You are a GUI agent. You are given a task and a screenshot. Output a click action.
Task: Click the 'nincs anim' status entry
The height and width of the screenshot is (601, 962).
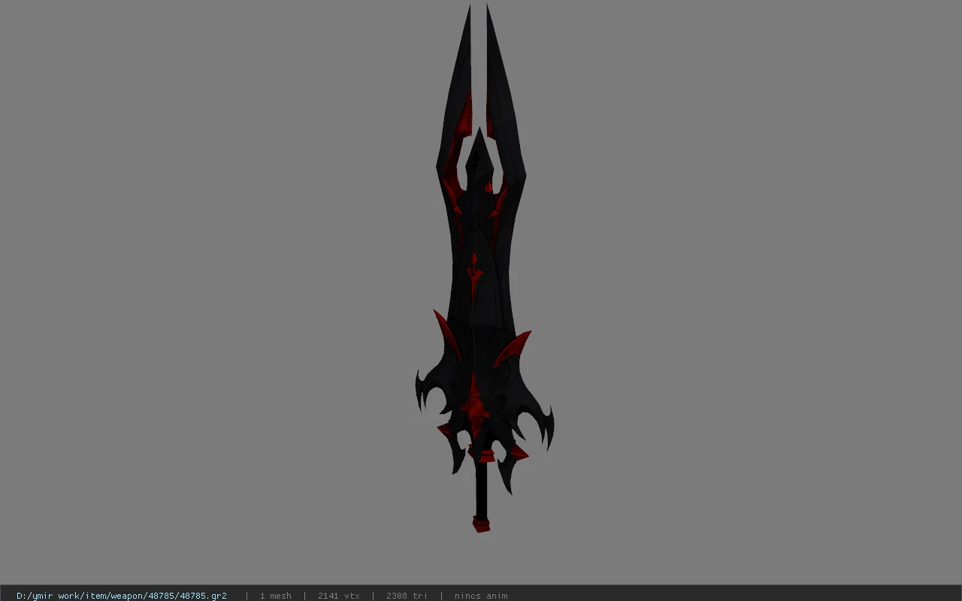[481, 596]
